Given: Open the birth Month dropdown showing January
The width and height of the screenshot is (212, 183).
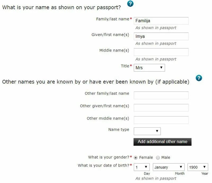Looking at the screenshot, I should pyautogui.click(x=169, y=167).
